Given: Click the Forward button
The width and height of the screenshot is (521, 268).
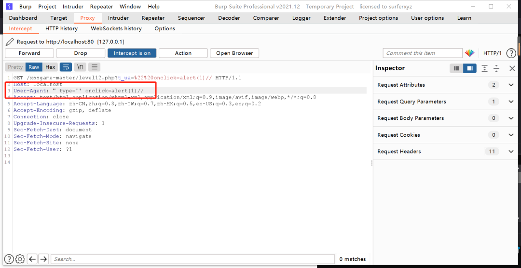Looking at the screenshot, I should click(x=29, y=53).
